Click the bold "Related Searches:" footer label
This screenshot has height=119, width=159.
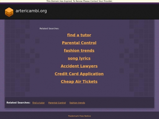click(18, 103)
